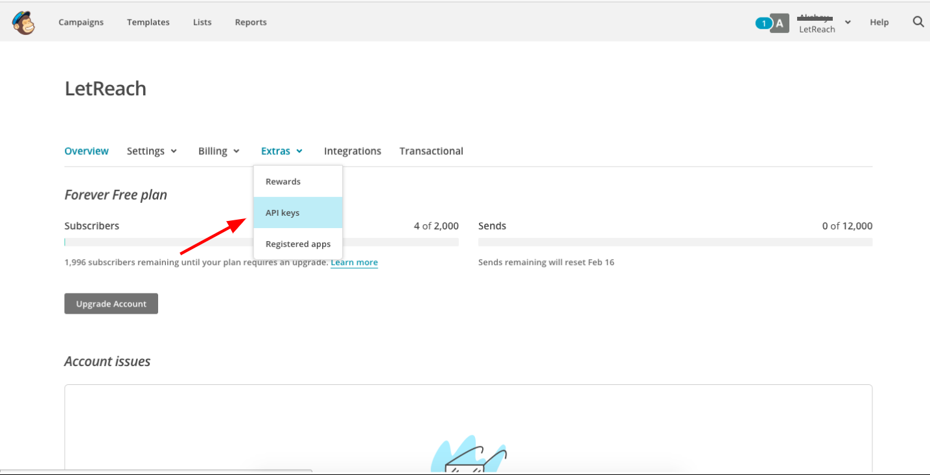Select API keys from Extras menu

[x=298, y=213]
